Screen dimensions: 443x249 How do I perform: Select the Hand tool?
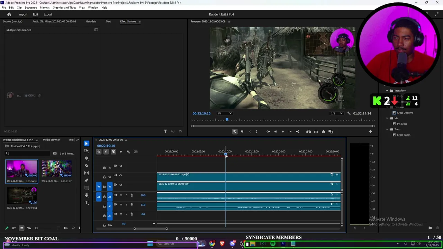click(87, 195)
